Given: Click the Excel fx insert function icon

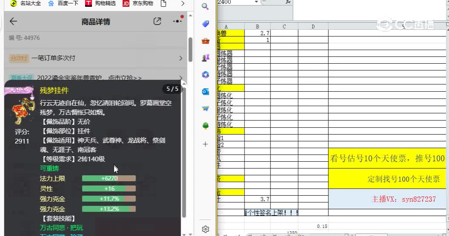Looking at the screenshot, I should (x=288, y=2).
